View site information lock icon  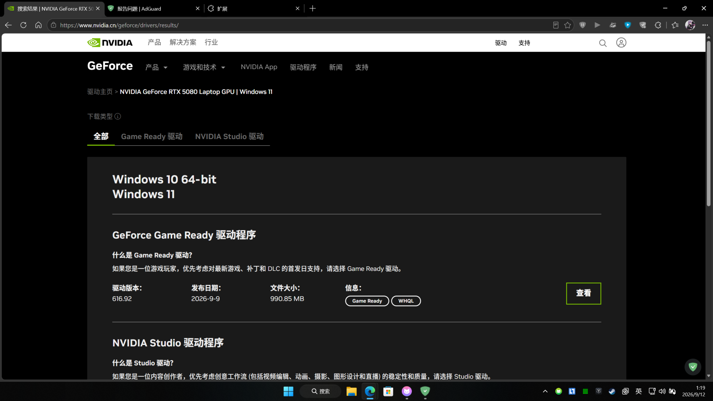(x=53, y=25)
